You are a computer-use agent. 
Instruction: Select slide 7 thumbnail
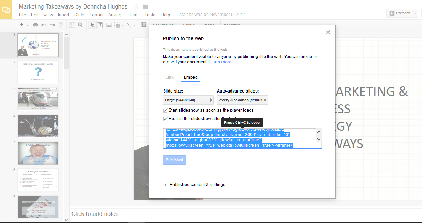click(x=38, y=207)
